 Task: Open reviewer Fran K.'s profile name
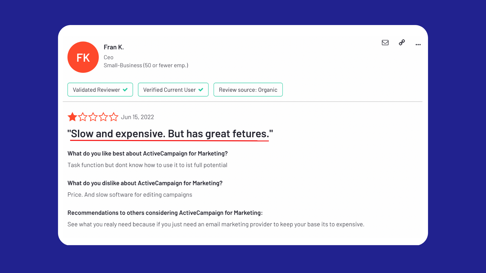tap(114, 47)
